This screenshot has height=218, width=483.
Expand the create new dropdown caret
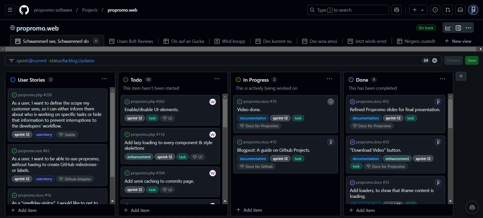tap(423, 10)
